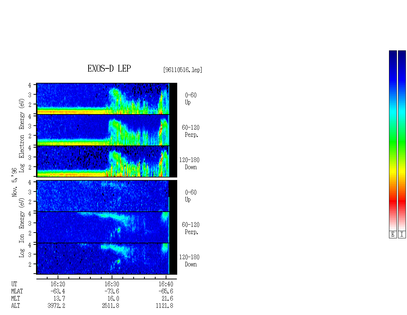Click the 16:20 UT time label

(x=58, y=284)
